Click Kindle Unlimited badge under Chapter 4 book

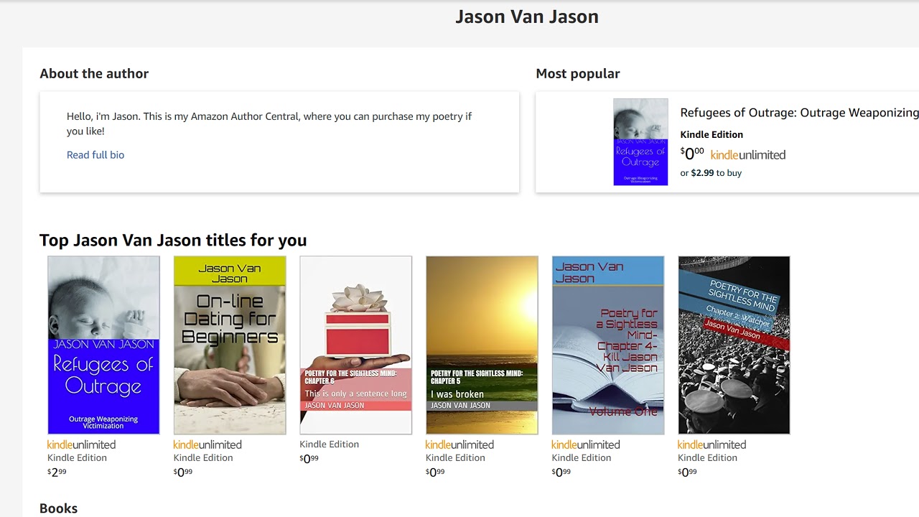point(586,445)
